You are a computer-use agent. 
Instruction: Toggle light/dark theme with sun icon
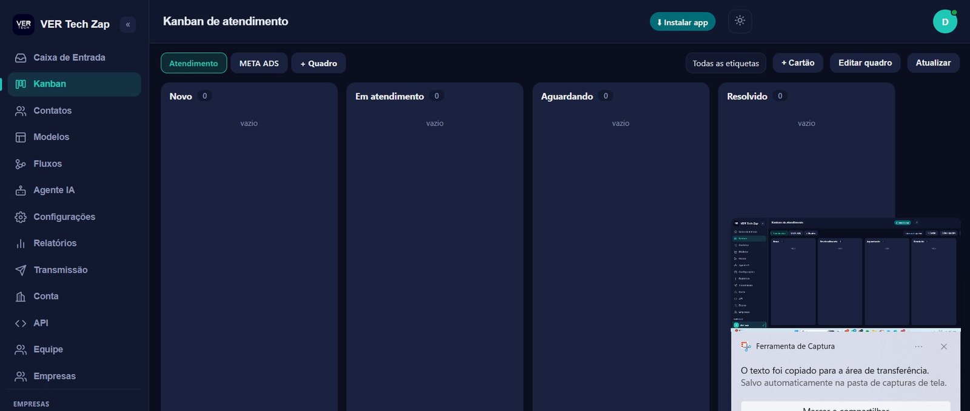(740, 21)
